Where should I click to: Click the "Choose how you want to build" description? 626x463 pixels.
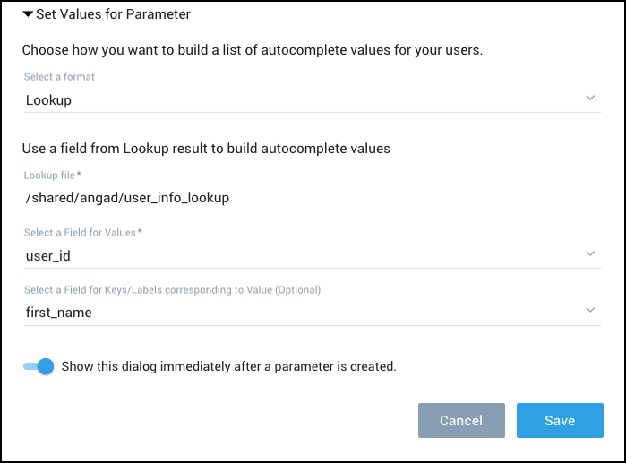click(252, 50)
